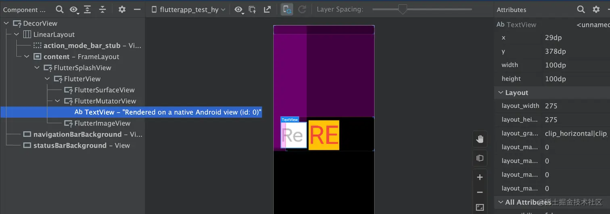Collapse the FlutterView node

[47, 79]
